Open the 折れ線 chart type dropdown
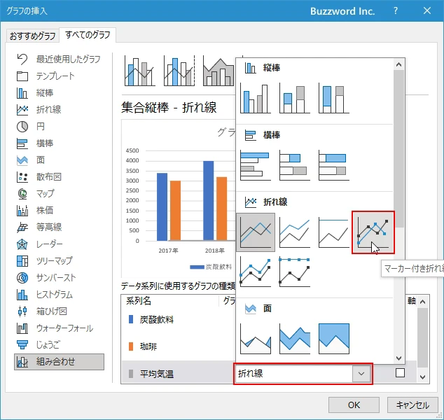 coord(361,374)
